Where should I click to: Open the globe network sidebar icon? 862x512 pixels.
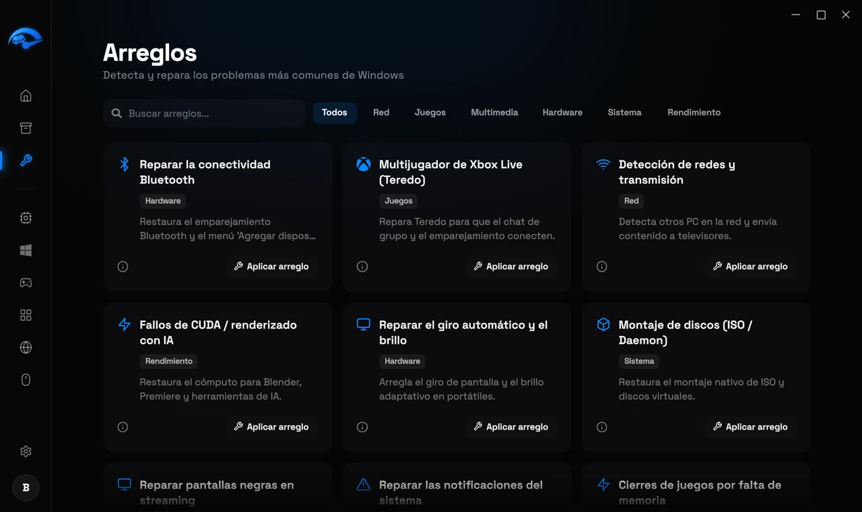pyautogui.click(x=26, y=348)
